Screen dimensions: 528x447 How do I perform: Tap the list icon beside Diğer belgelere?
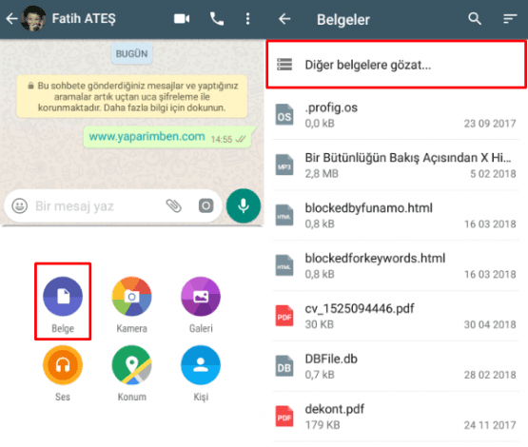pyautogui.click(x=284, y=65)
